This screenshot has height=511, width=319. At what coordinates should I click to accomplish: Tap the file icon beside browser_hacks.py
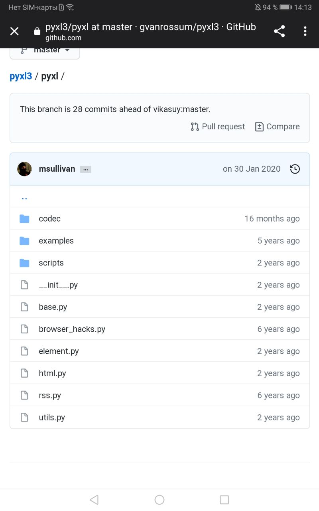(x=24, y=329)
